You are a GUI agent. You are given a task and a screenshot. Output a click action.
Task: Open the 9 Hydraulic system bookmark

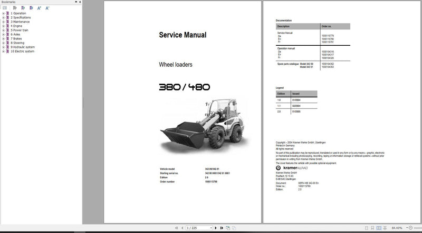pos(23,47)
